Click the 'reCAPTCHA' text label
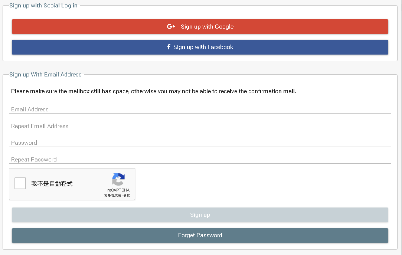402x255 pixels. pos(118,190)
